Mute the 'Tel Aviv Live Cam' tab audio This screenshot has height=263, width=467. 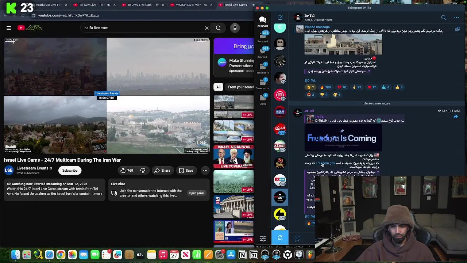[x=157, y=5]
